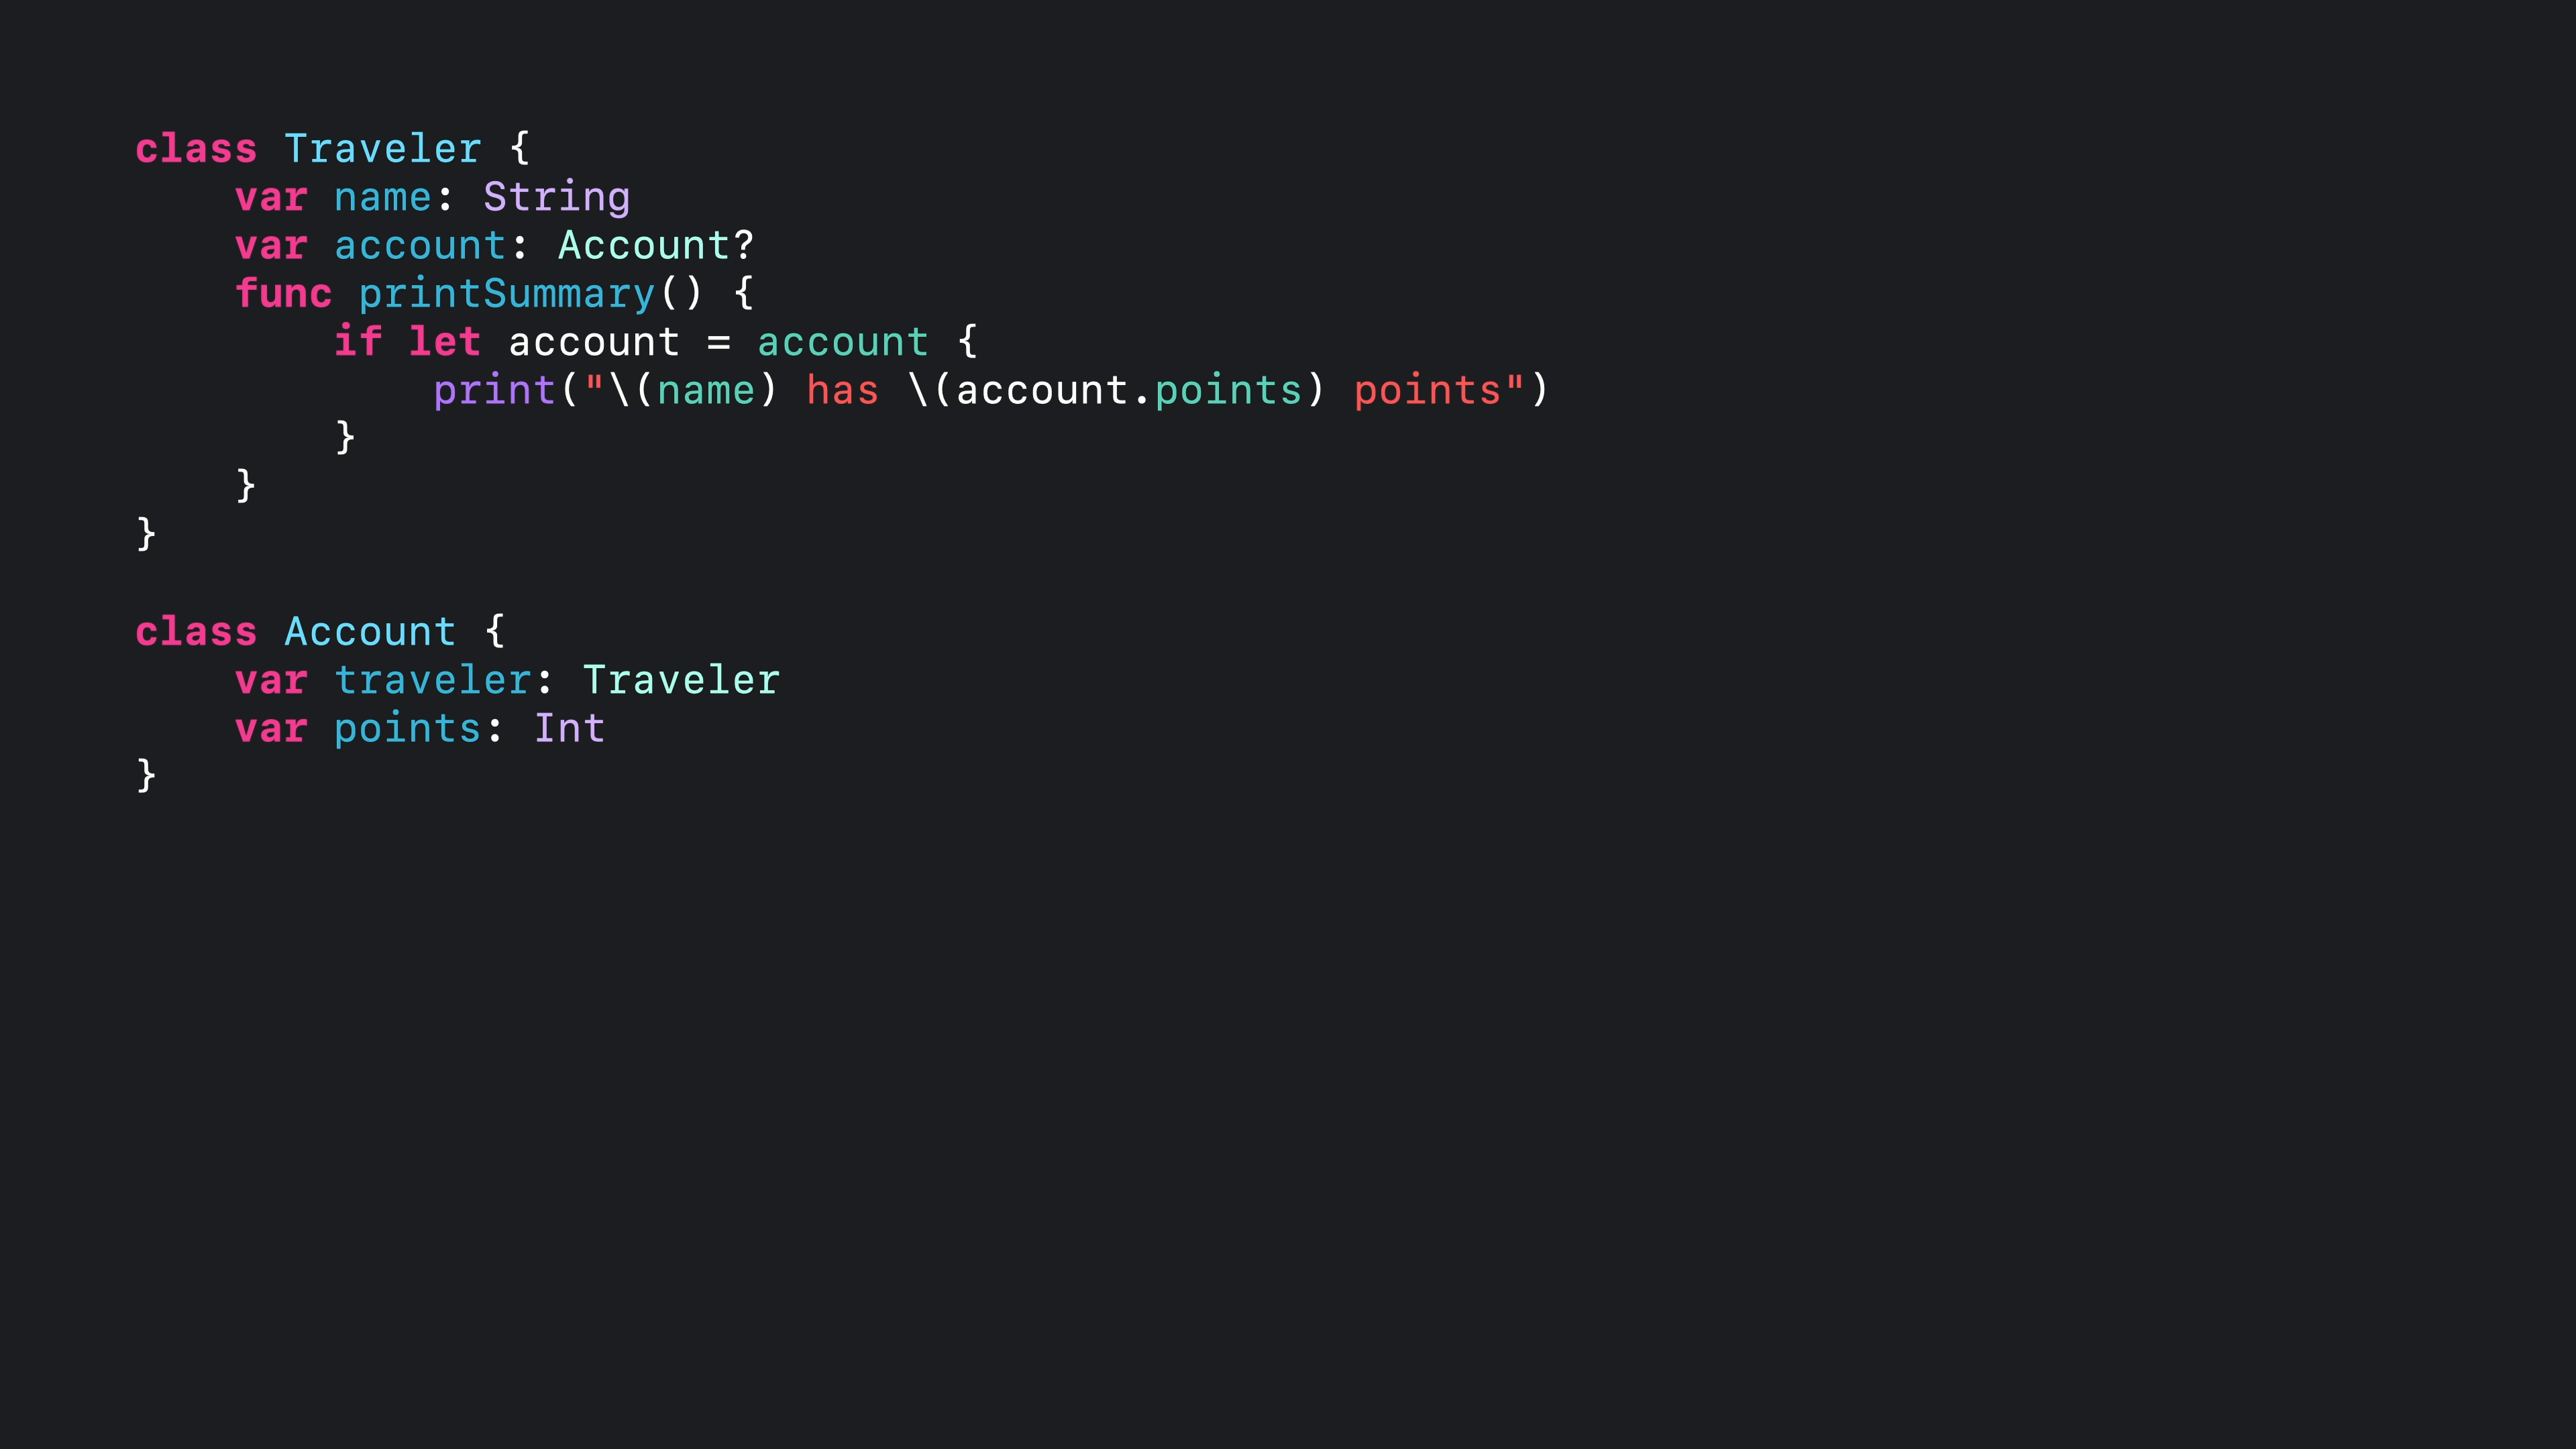The height and width of the screenshot is (1449, 2576).
Task: Click the Traveler type in Account class
Action: [681, 680]
